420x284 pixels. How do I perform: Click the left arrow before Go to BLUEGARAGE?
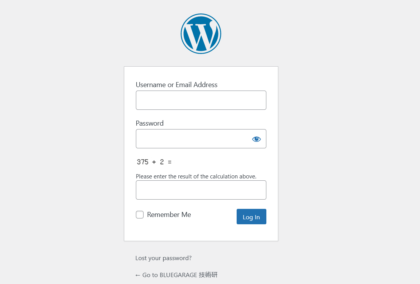(x=138, y=275)
